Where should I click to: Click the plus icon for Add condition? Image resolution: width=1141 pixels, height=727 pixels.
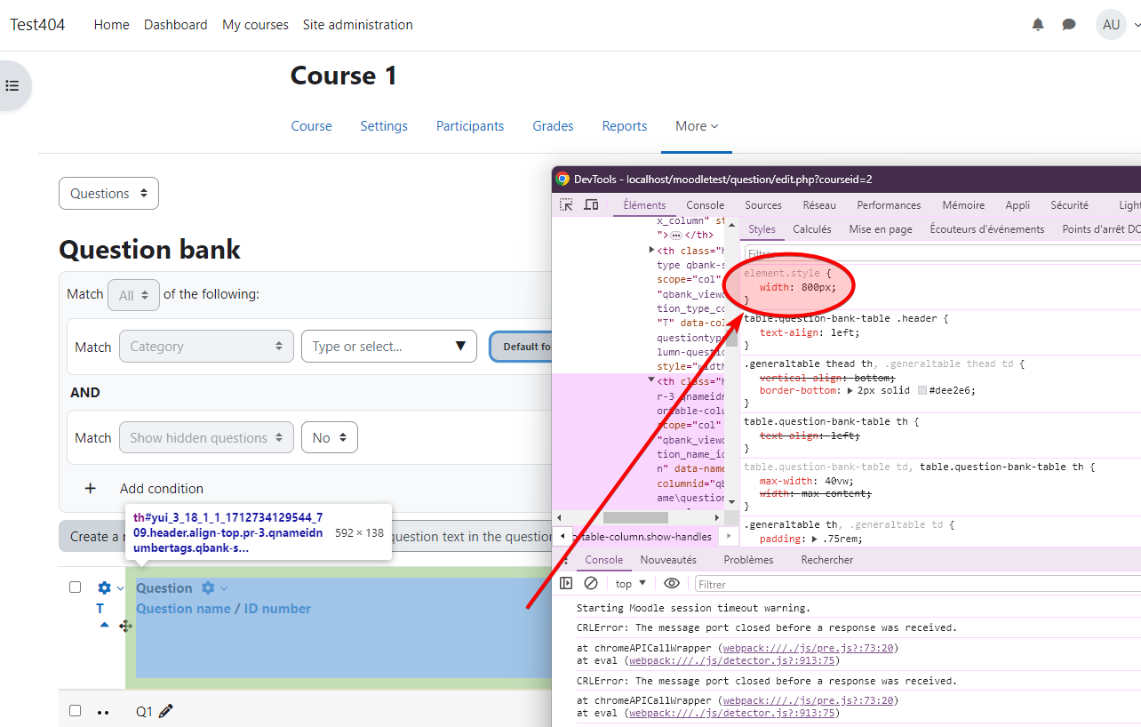(90, 489)
